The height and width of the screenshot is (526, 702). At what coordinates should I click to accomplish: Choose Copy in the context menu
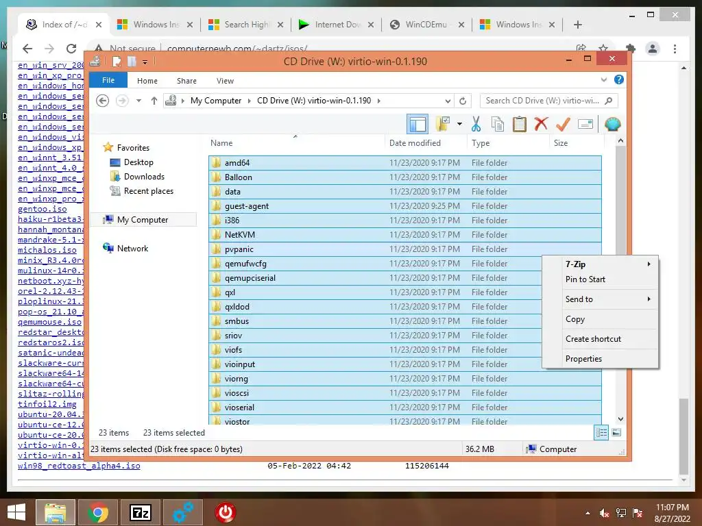point(600,319)
